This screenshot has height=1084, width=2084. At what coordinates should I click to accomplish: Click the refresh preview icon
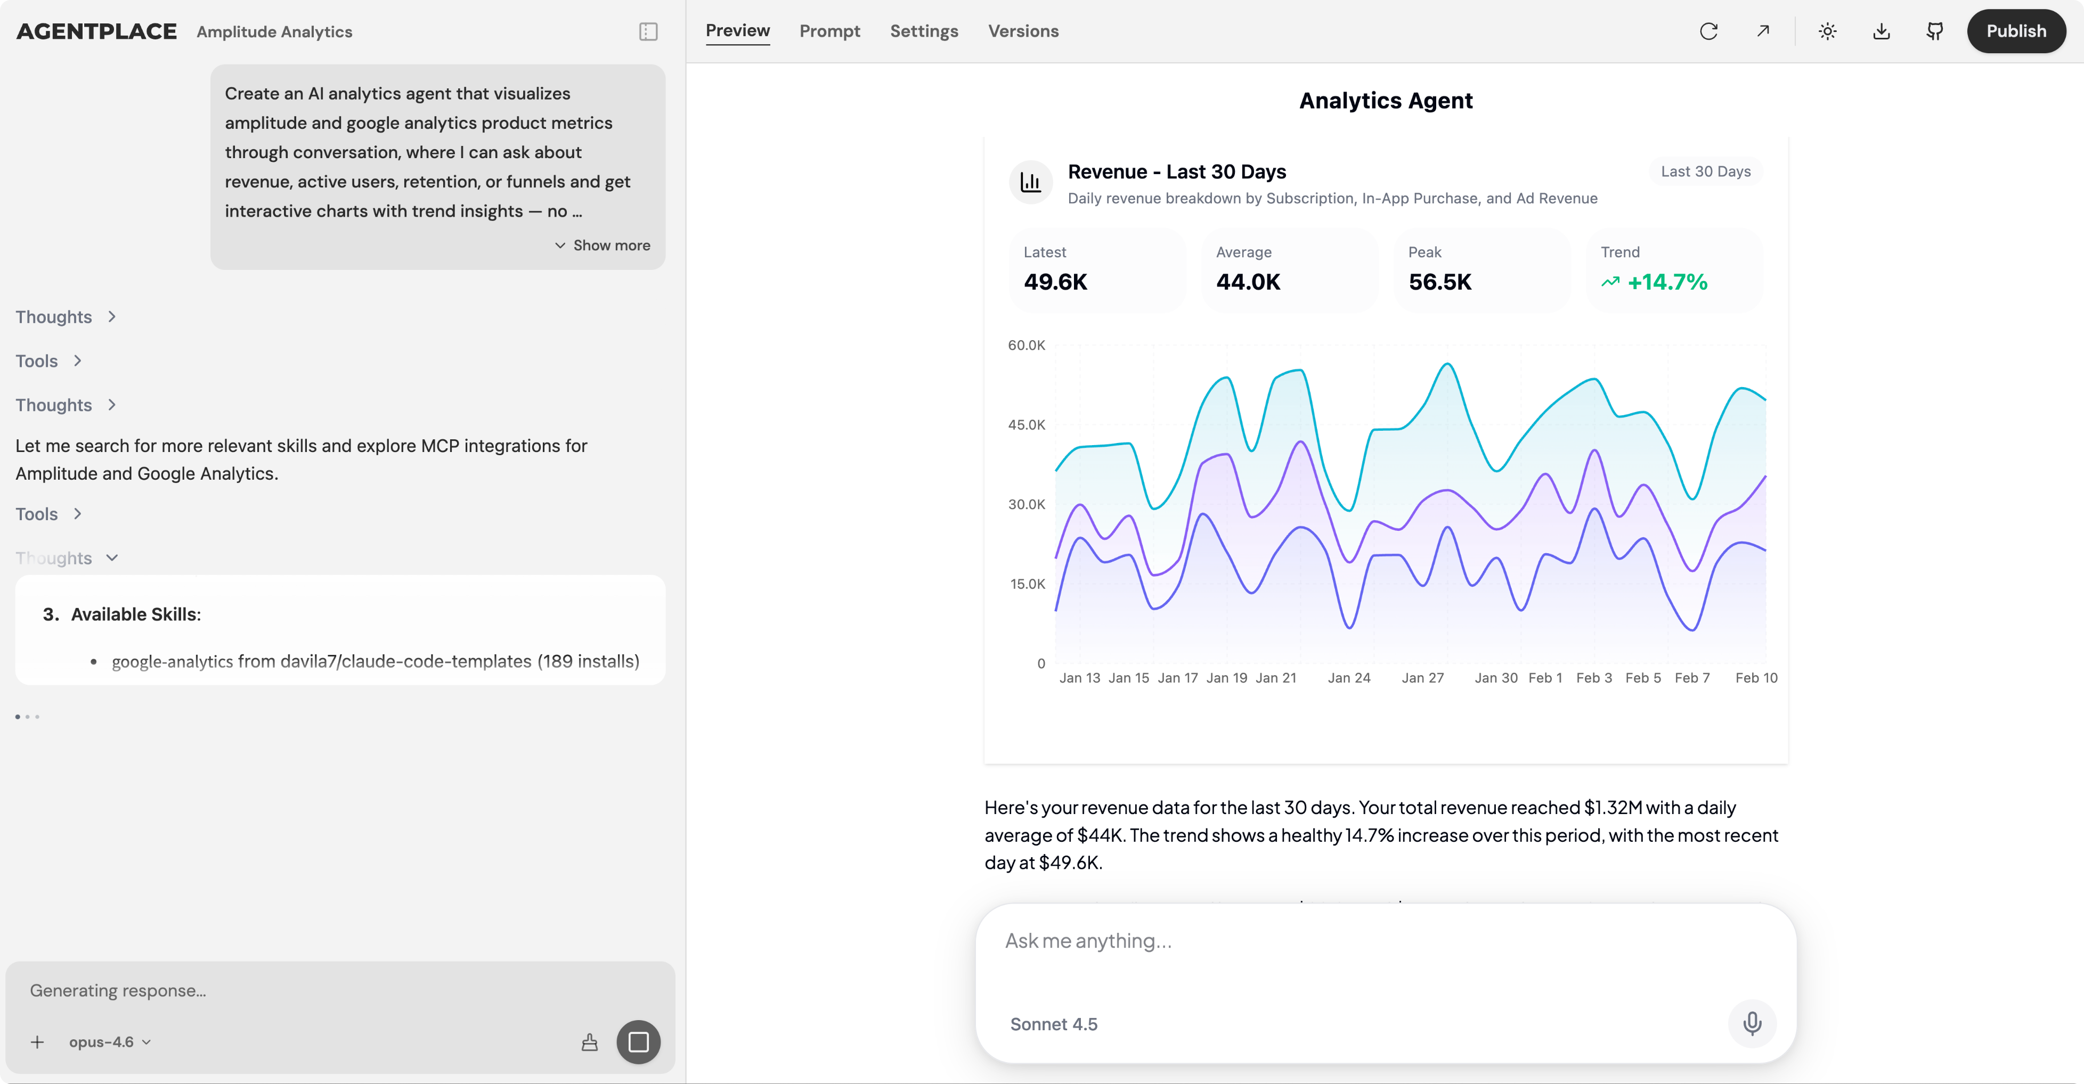tap(1708, 31)
